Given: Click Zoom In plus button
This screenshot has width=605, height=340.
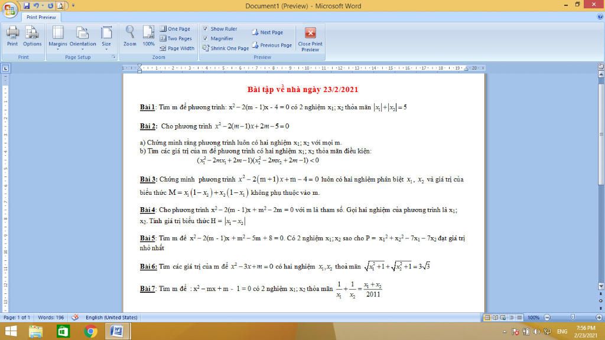Looking at the screenshot, I should tap(599, 318).
